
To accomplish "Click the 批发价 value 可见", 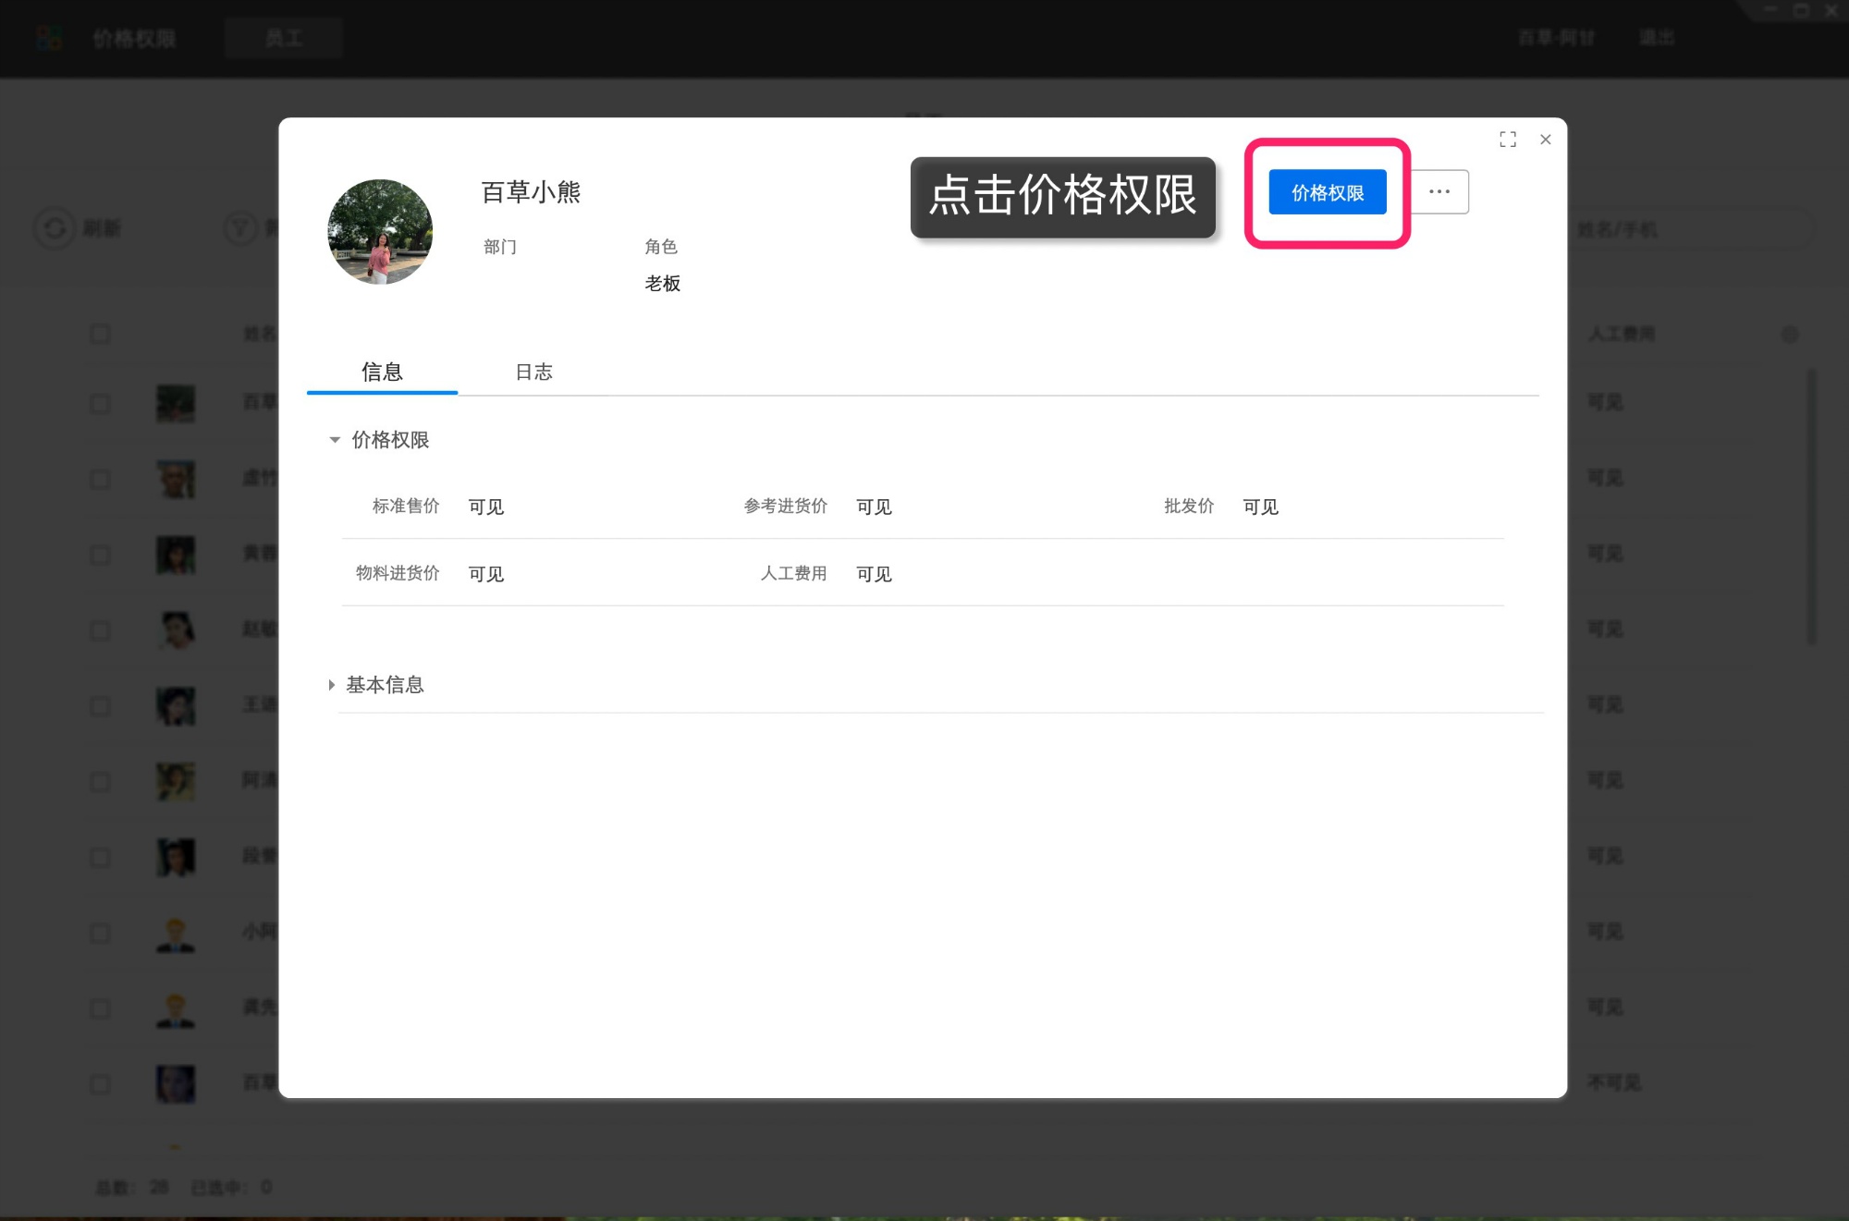I will point(1260,507).
